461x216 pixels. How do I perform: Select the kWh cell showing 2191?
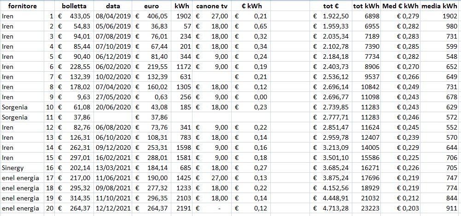coord(183,208)
